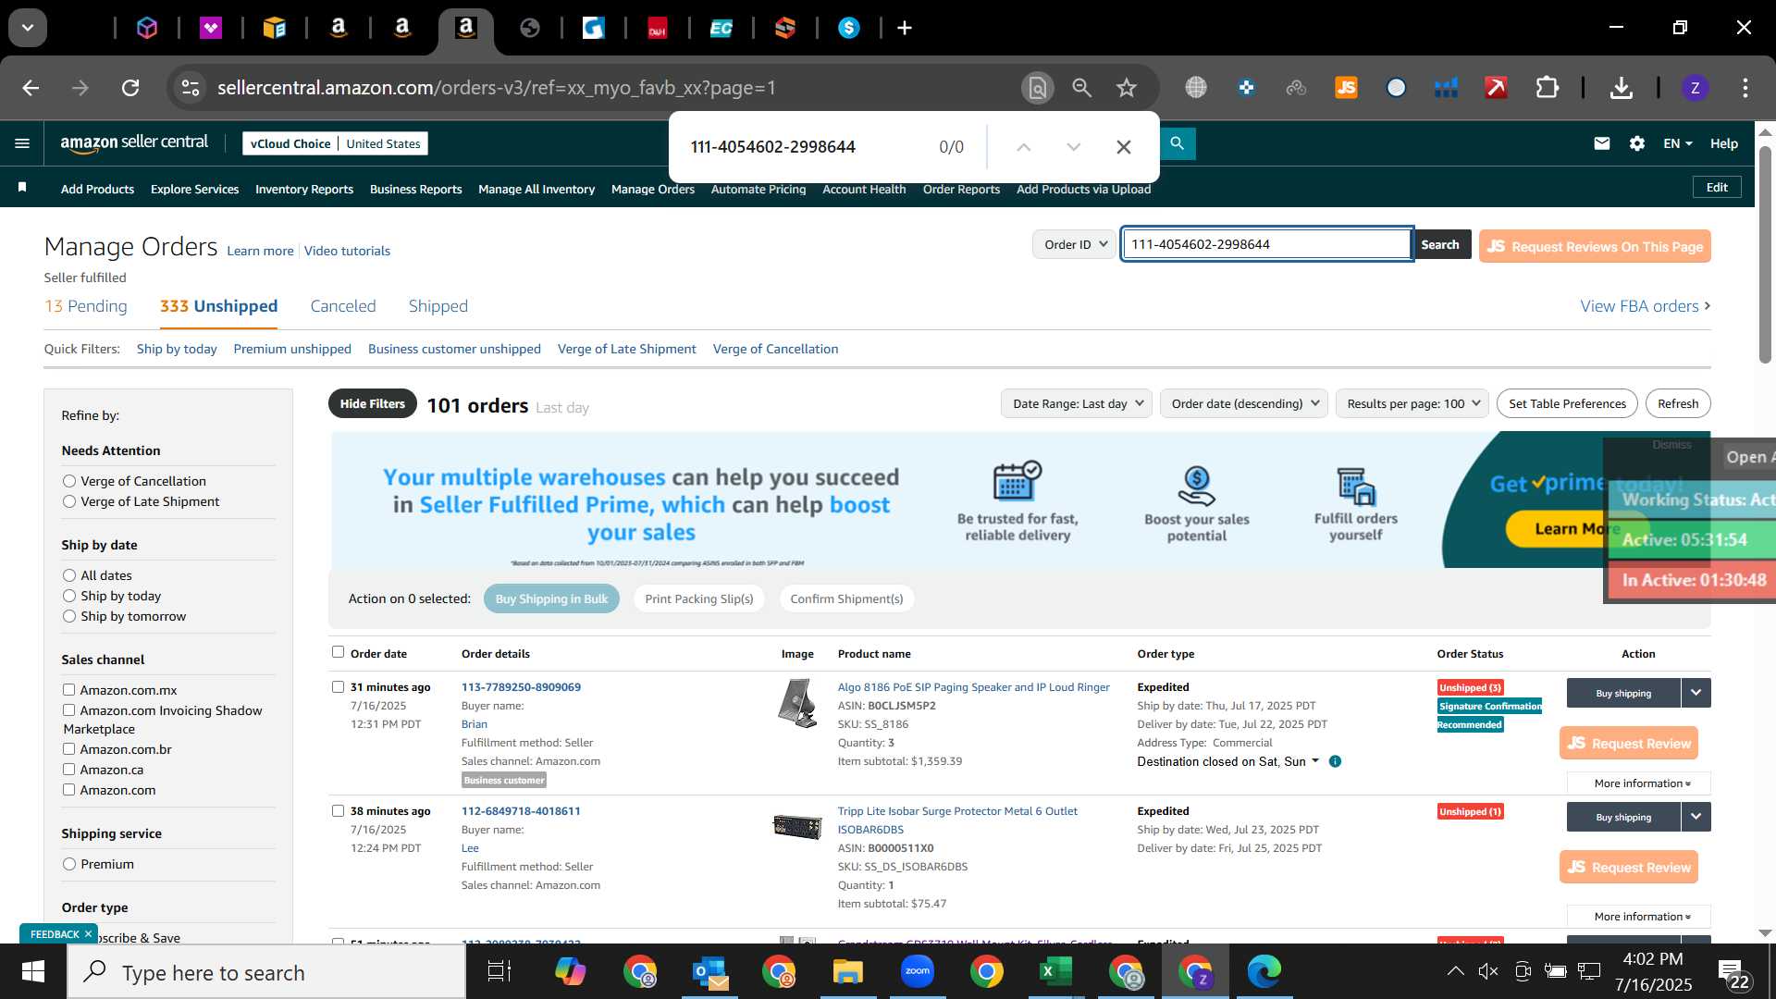Open the mail messages icon
The height and width of the screenshot is (999, 1776).
click(x=1602, y=143)
